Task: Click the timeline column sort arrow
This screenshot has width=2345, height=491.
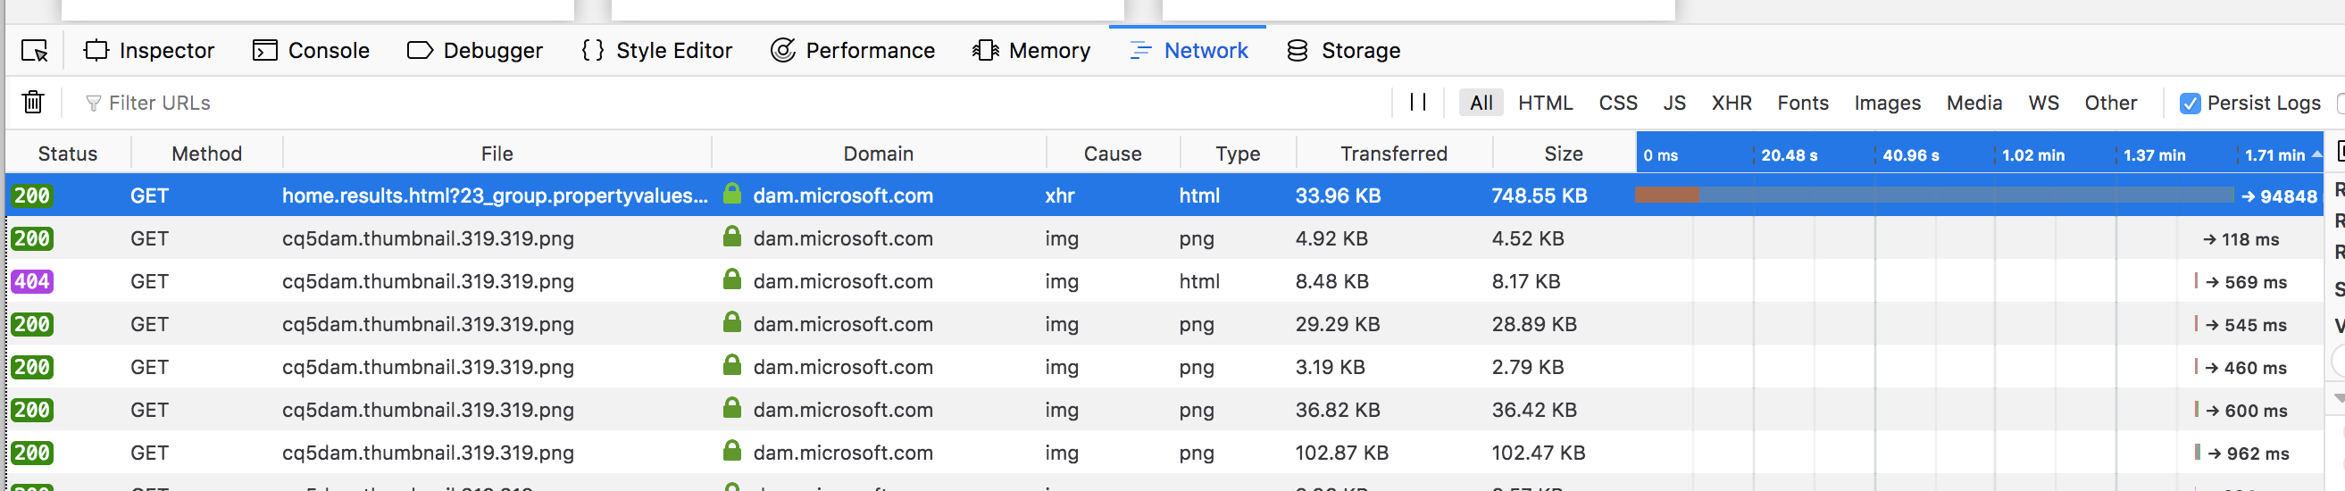Action: [x=2316, y=154]
